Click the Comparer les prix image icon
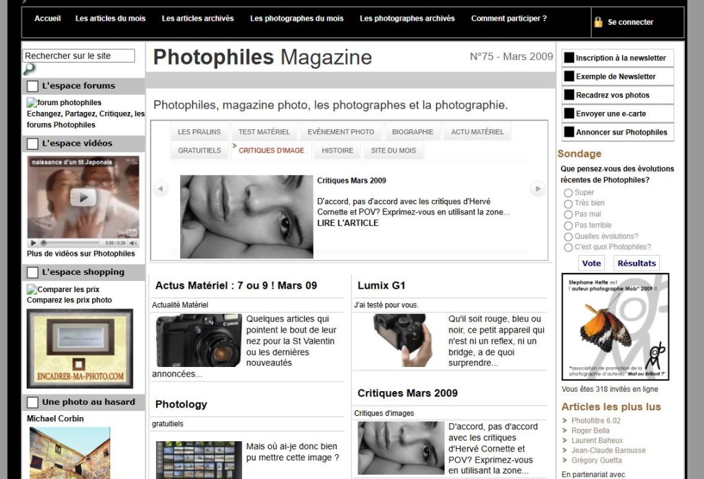The image size is (704, 479). click(x=32, y=289)
